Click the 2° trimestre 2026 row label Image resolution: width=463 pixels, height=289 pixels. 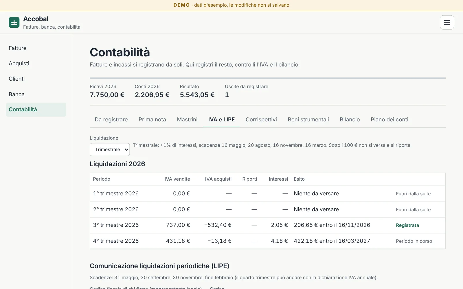(116, 210)
